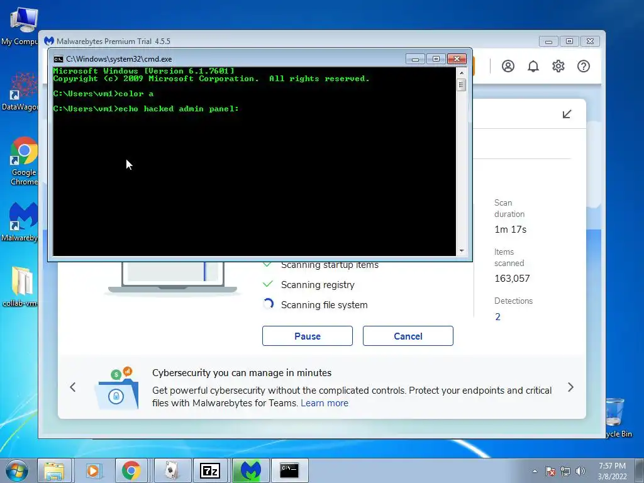Maximize the cmd.exe window
The image size is (644, 483).
tap(436, 59)
